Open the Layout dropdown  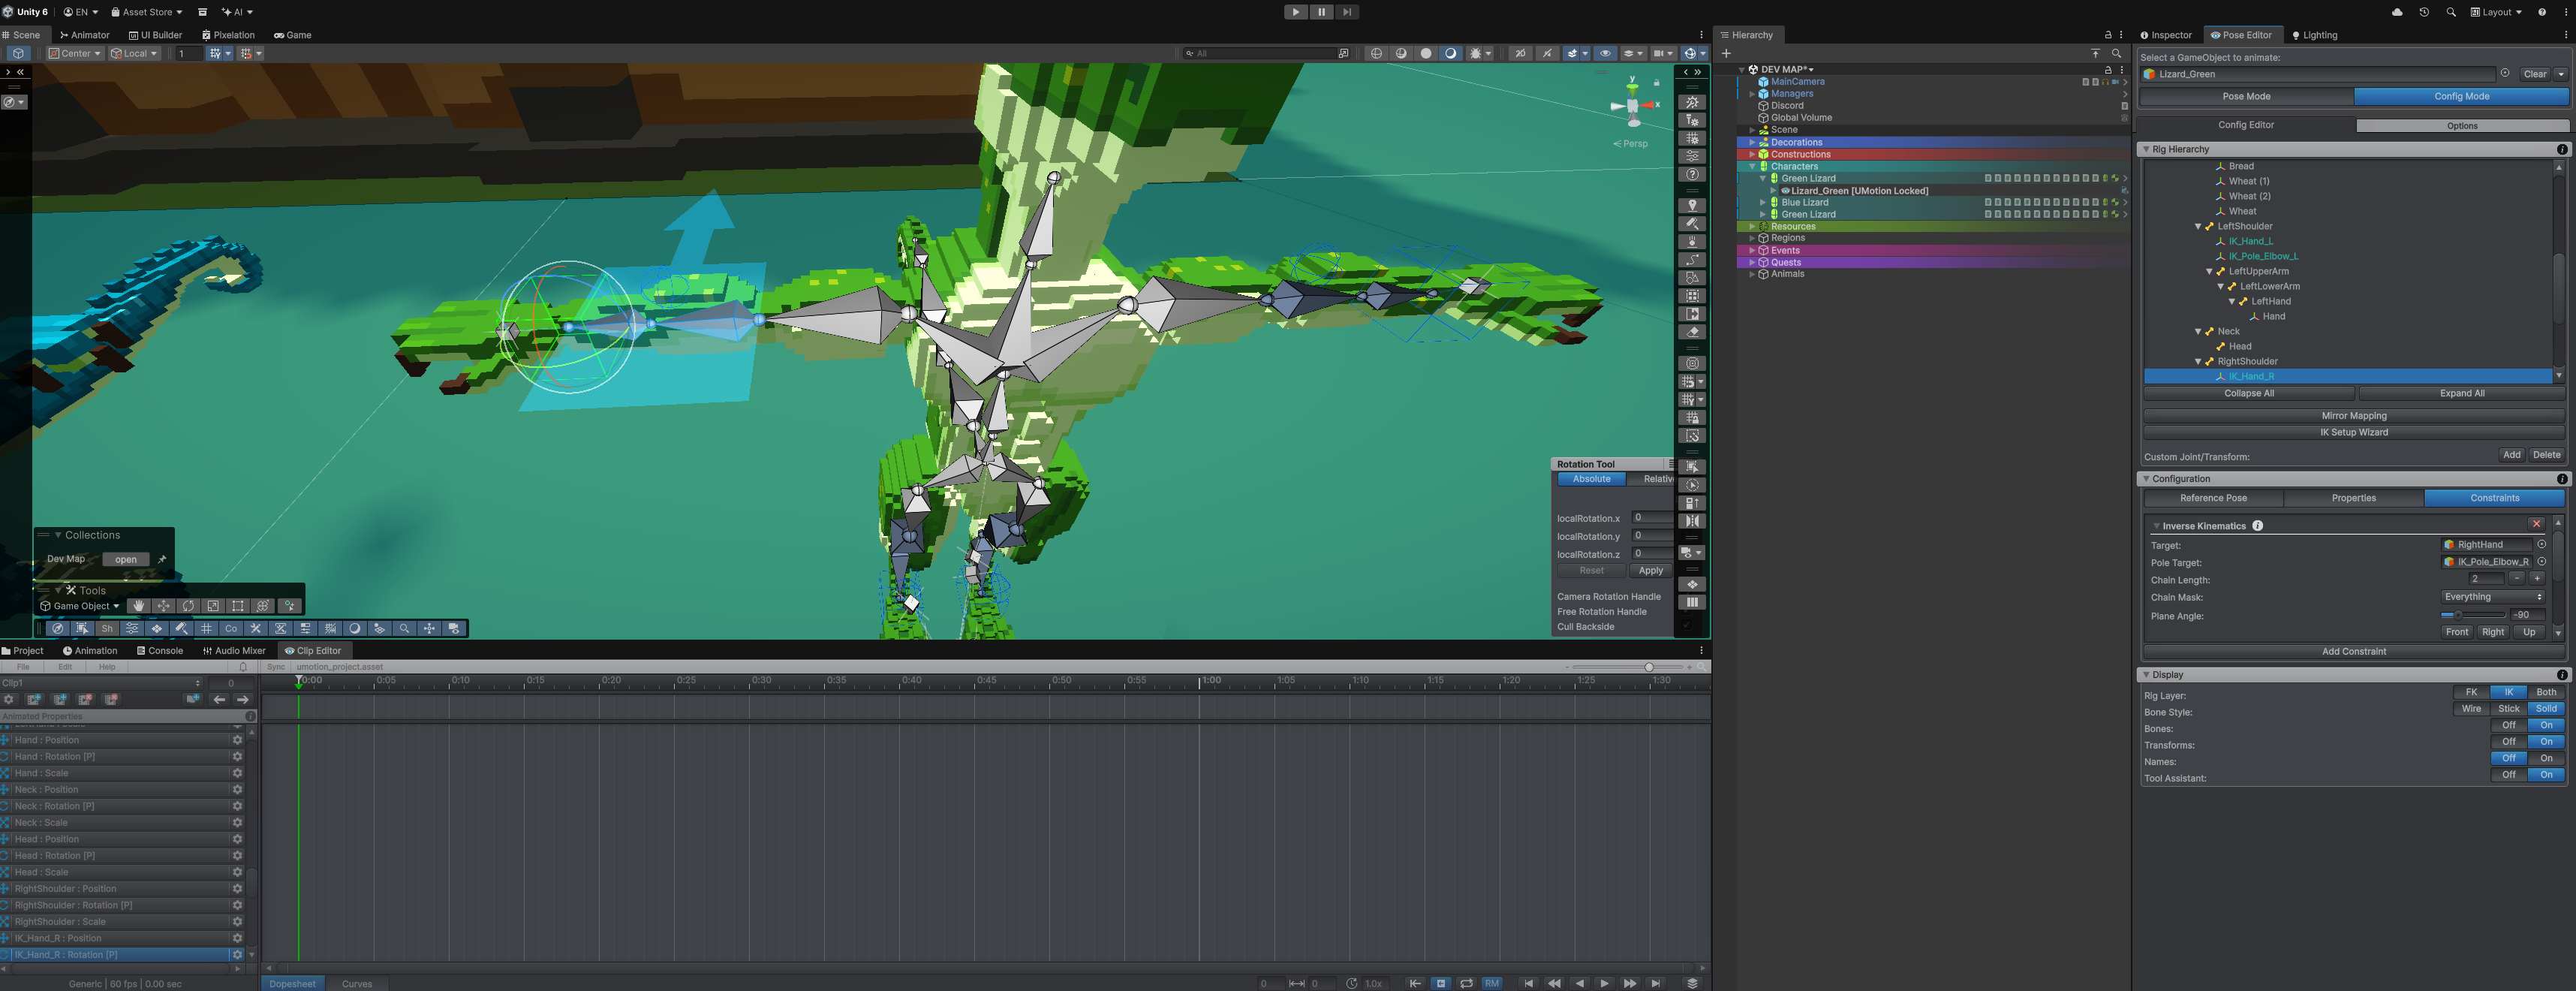(x=2496, y=12)
